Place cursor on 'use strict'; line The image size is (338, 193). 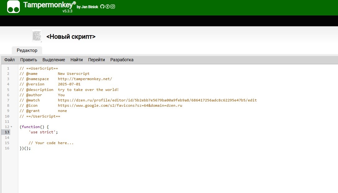click(x=43, y=132)
